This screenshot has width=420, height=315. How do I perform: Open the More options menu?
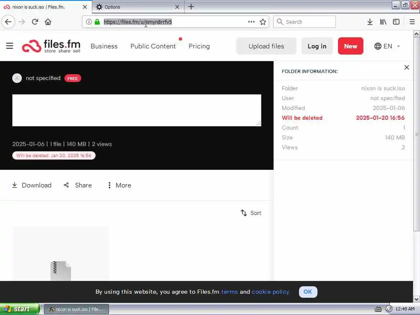[x=119, y=185]
